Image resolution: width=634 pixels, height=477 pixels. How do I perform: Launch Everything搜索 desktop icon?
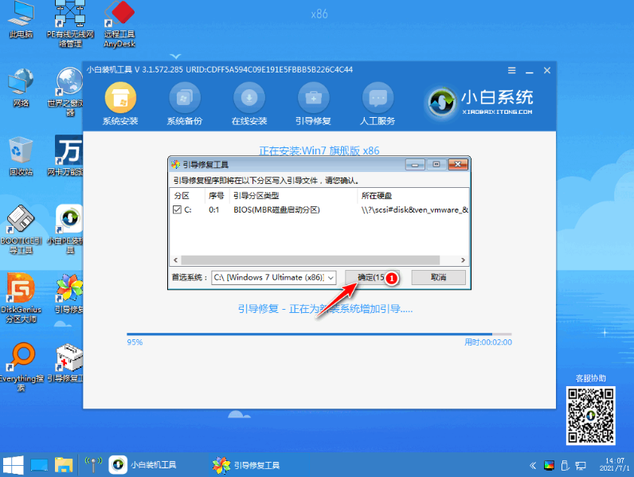(21, 367)
